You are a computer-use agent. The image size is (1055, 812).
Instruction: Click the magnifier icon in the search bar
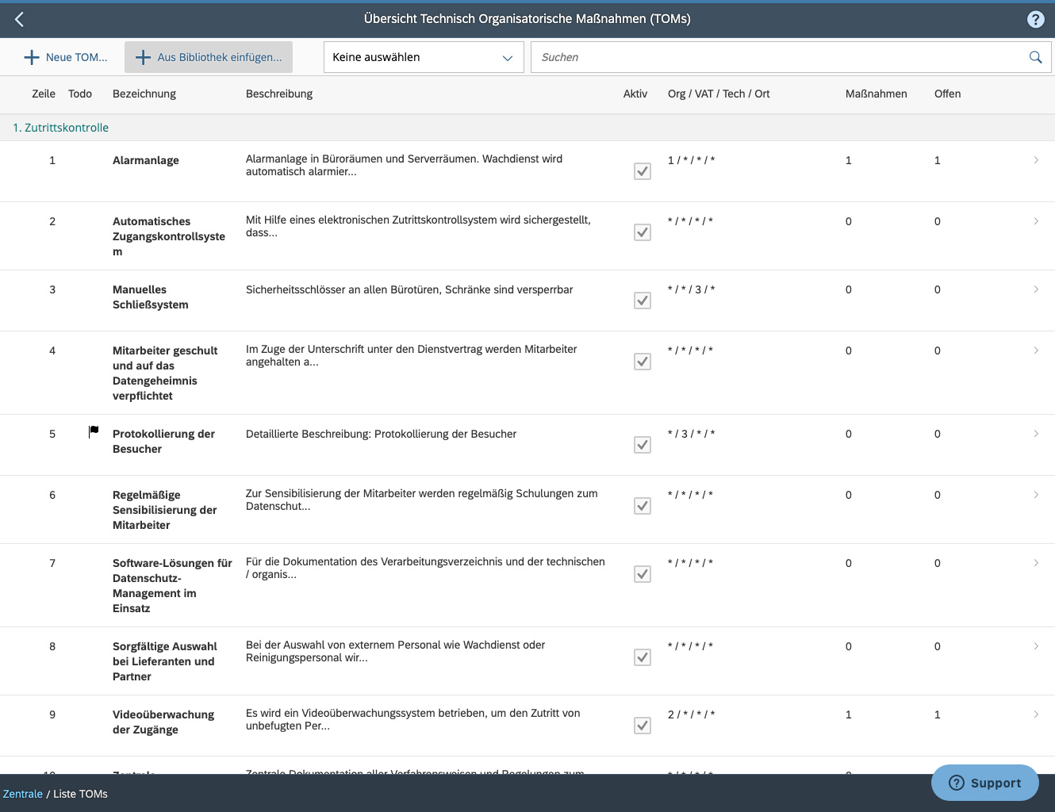click(x=1035, y=56)
